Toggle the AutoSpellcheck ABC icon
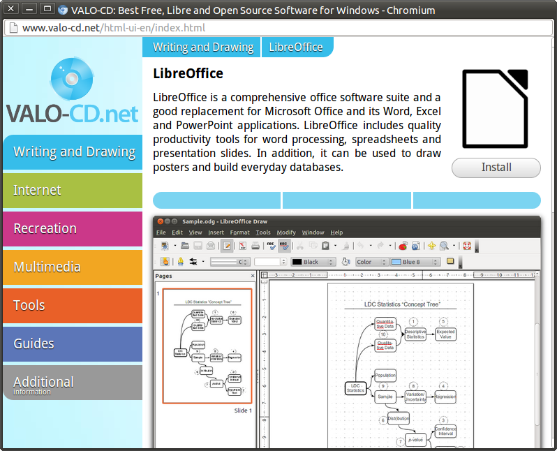557x451 pixels. (x=284, y=246)
